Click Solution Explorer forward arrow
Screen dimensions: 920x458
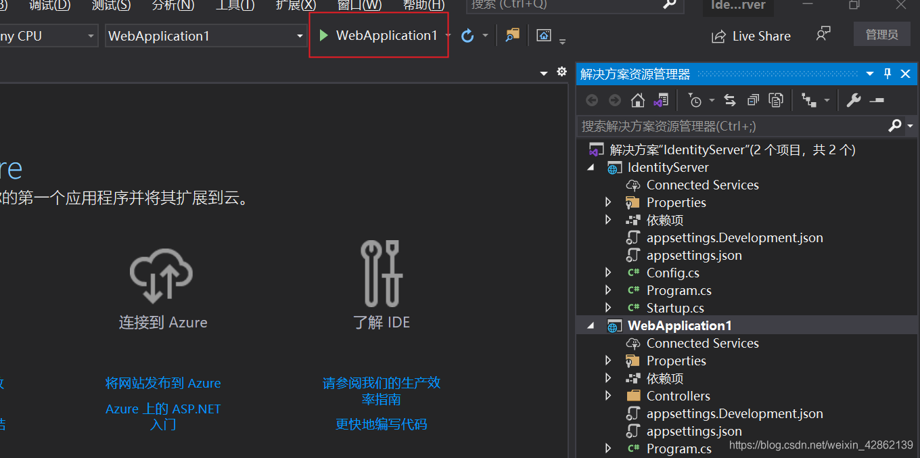point(614,101)
